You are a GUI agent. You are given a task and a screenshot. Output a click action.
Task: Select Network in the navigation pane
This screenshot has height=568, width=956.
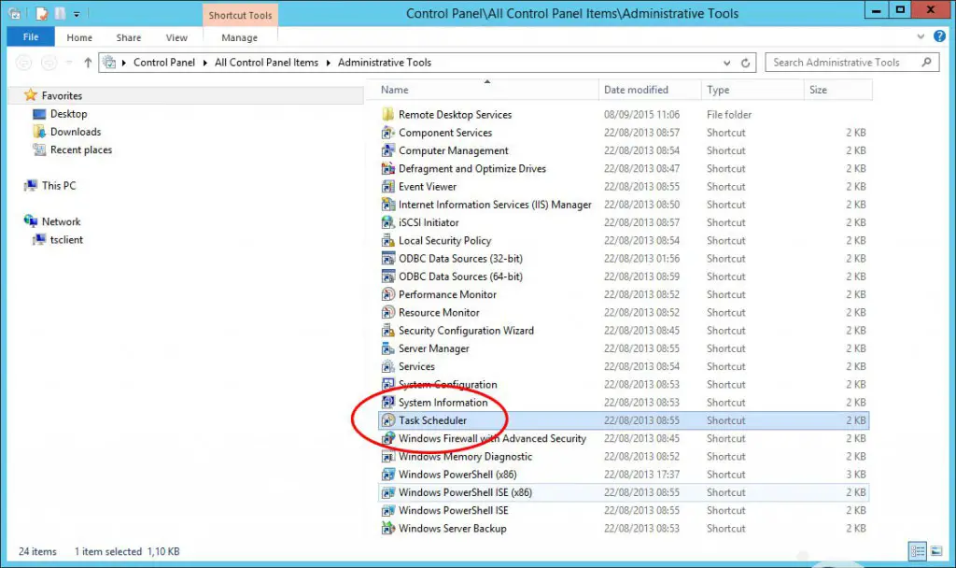point(61,221)
